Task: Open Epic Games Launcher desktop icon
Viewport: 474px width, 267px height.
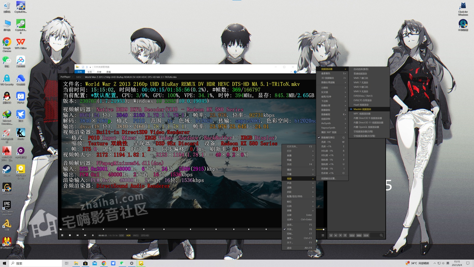Action: click(x=7, y=208)
